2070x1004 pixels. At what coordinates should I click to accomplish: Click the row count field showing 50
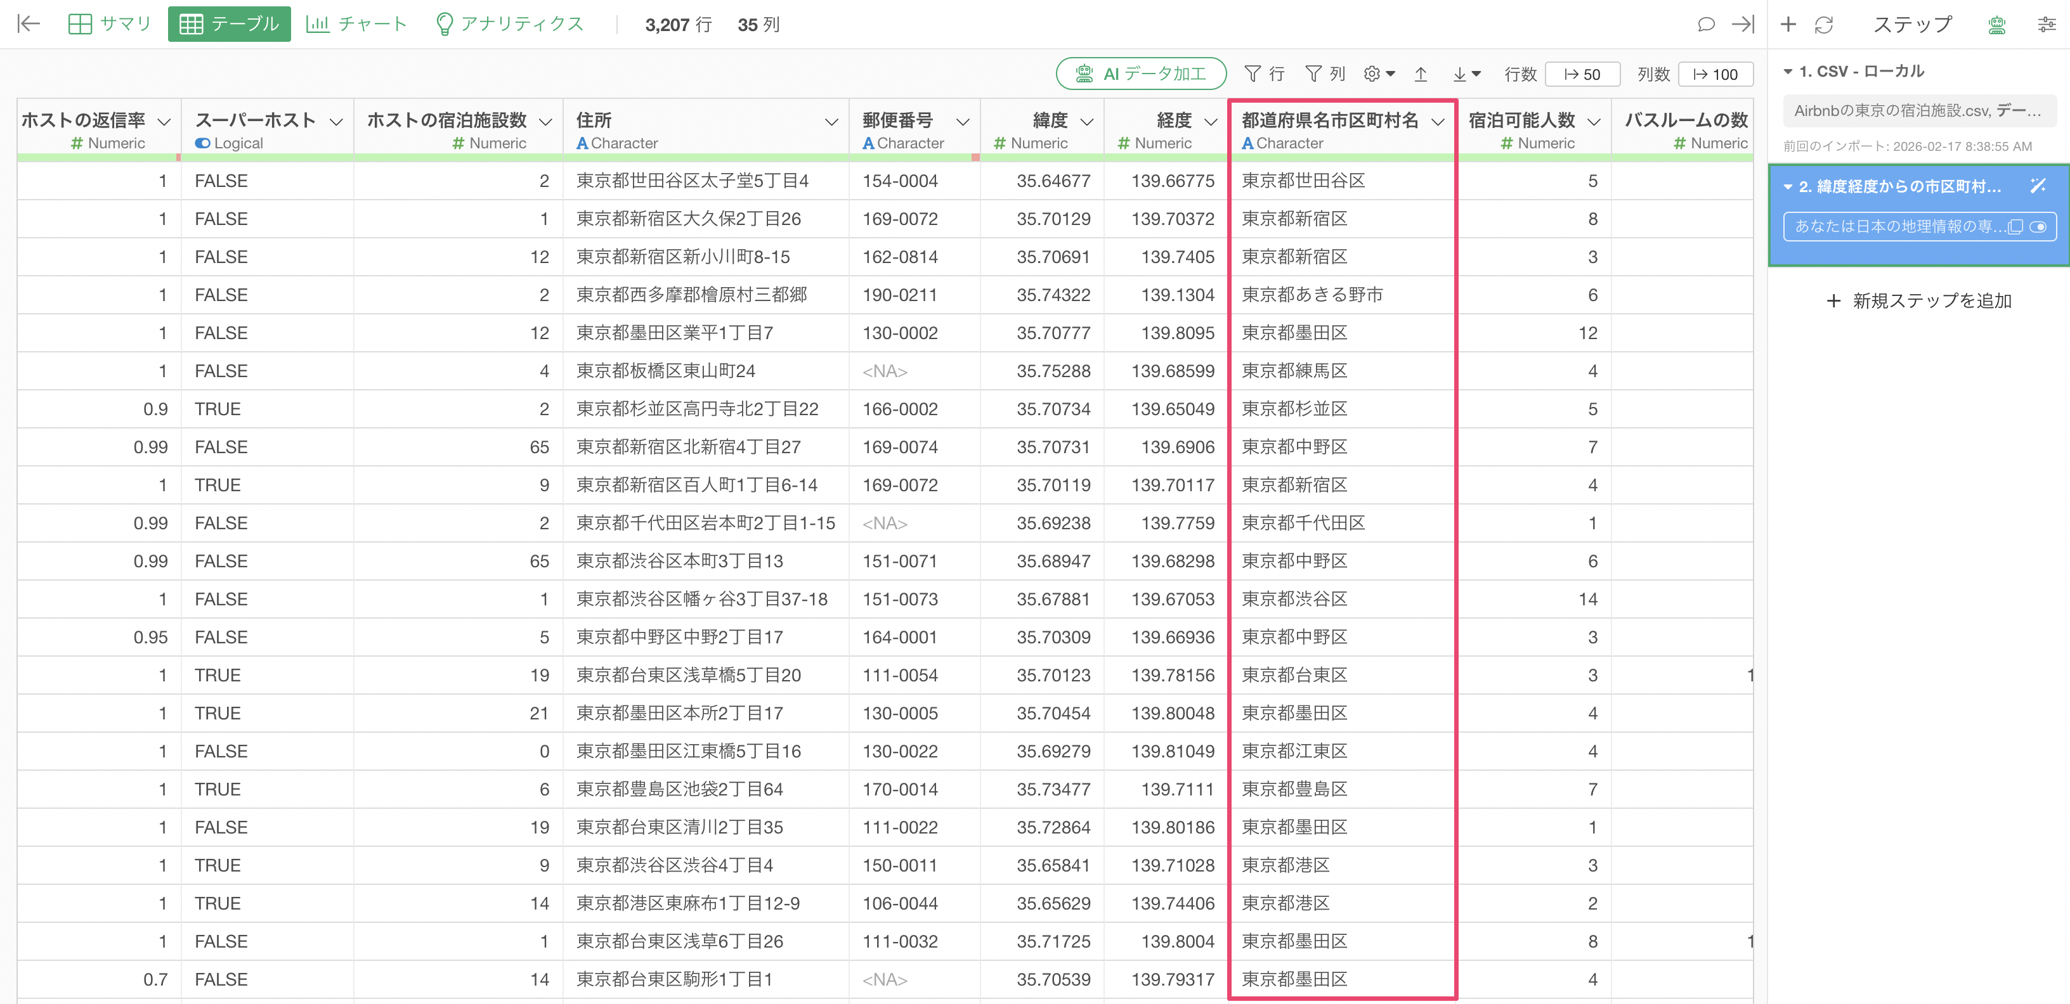click(x=1582, y=75)
